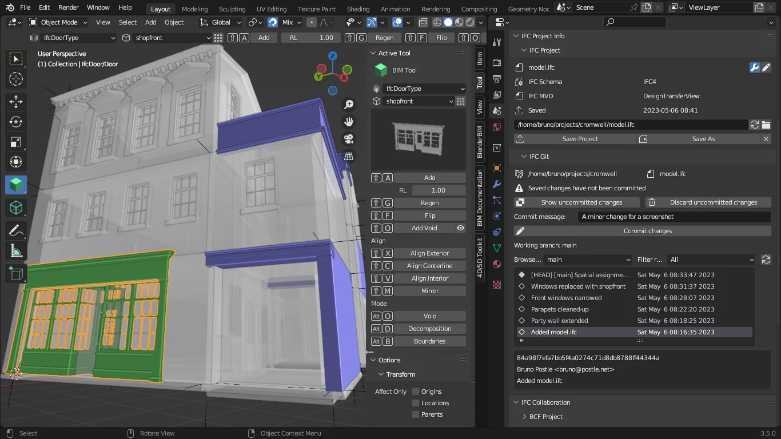Click the Zoom magnifier viewport gizmo

click(x=348, y=105)
